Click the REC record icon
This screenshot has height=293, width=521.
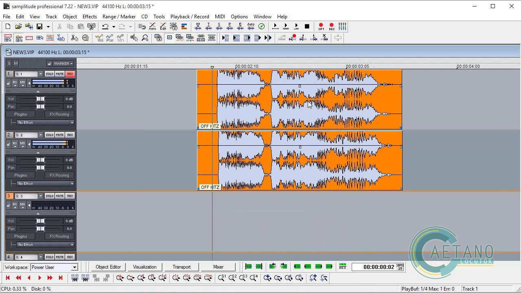click(331, 26)
